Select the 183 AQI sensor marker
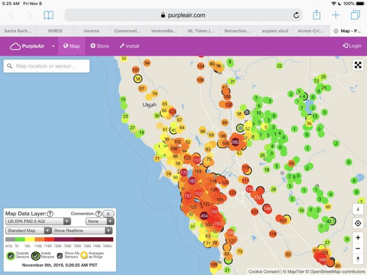The height and width of the screenshot is (275, 367). [192, 181]
